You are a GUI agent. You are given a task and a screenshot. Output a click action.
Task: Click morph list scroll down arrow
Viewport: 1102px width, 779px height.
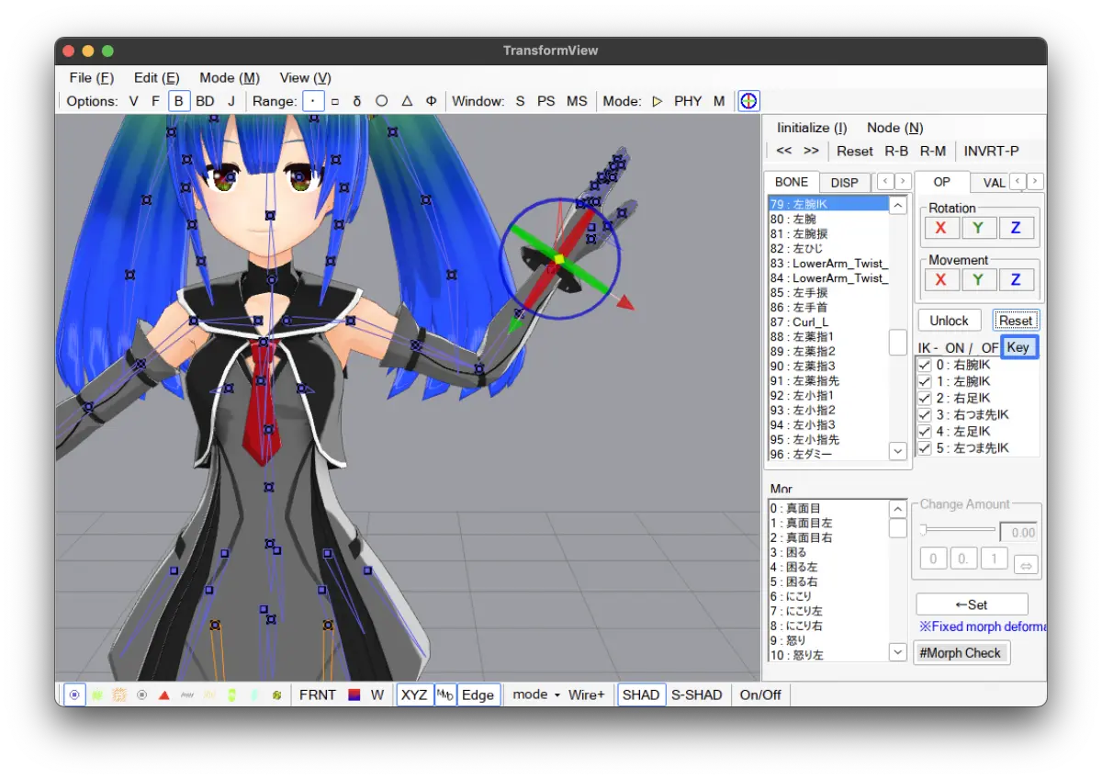tap(898, 651)
